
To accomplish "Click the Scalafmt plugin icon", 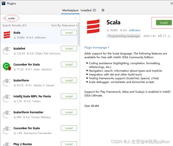I will click(7, 51).
